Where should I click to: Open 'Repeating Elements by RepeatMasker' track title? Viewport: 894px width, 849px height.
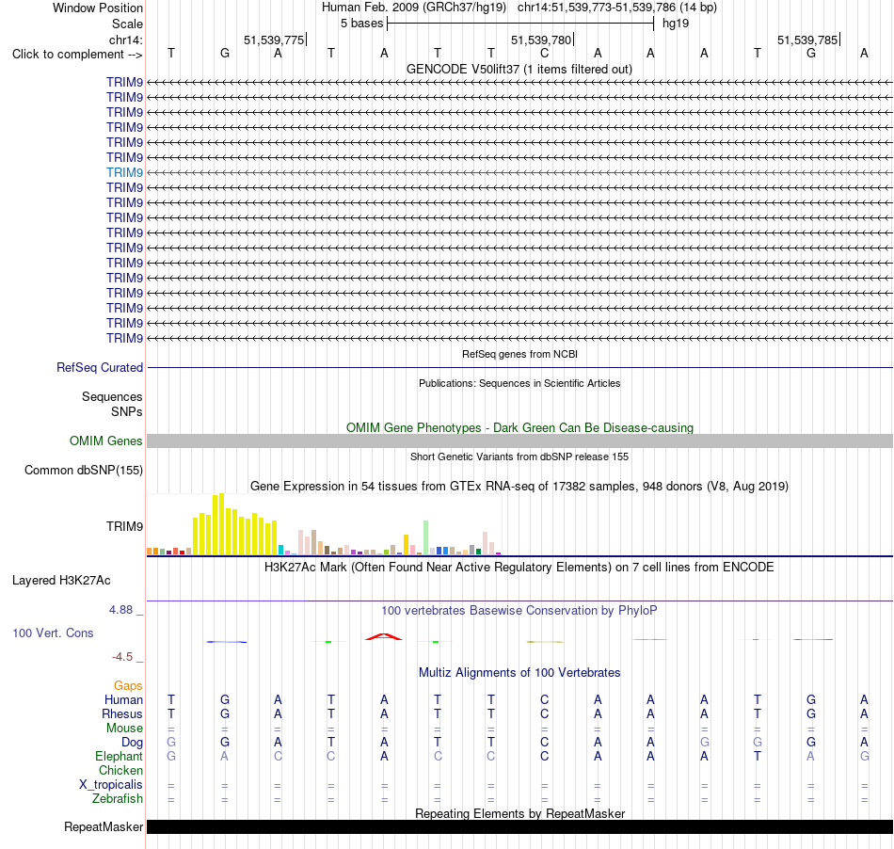pyautogui.click(x=519, y=813)
